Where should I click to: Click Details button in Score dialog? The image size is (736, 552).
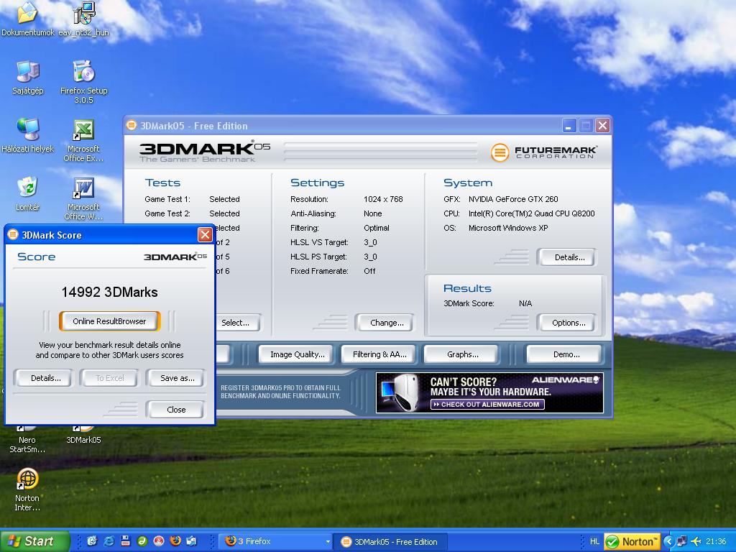click(x=45, y=378)
